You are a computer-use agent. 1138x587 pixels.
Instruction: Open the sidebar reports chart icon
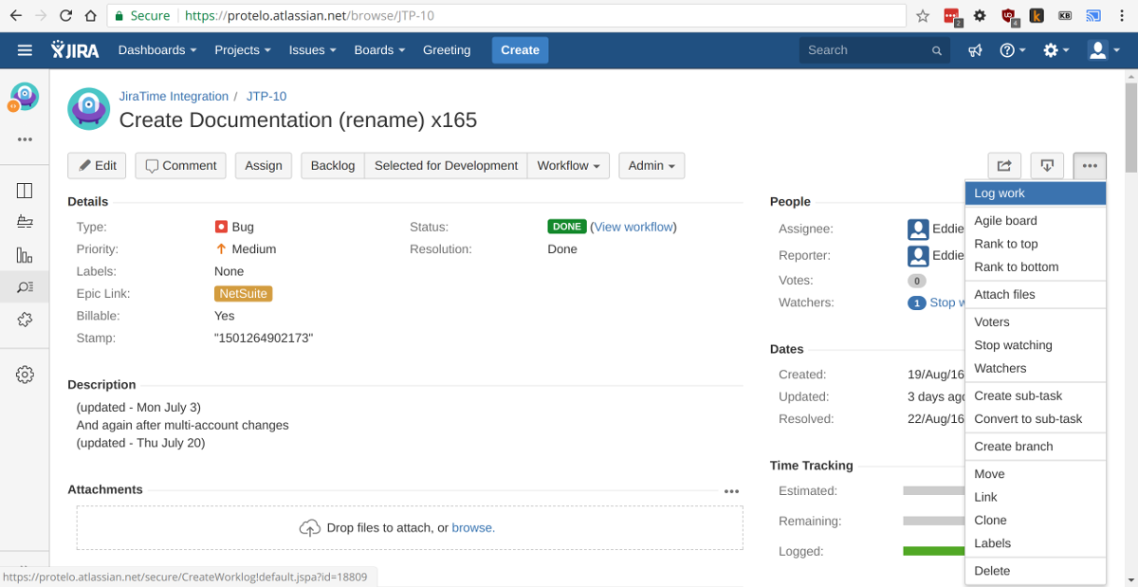coord(25,255)
